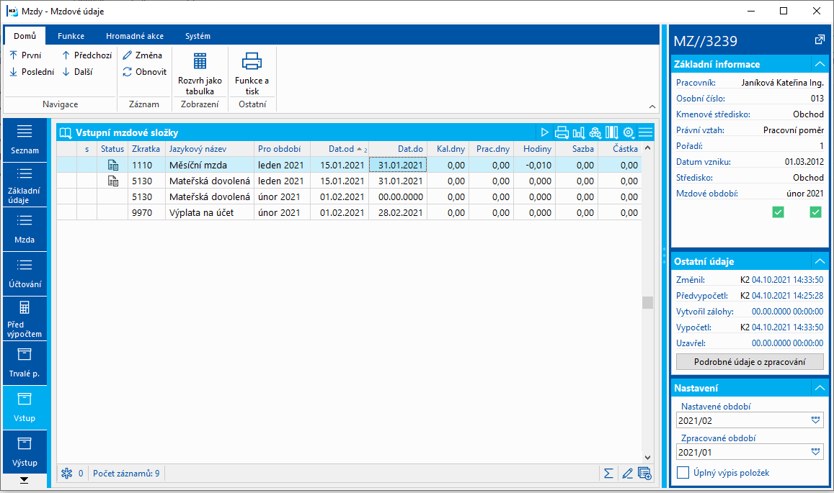
Task: Collapse the Základní informace section
Action: [819, 64]
